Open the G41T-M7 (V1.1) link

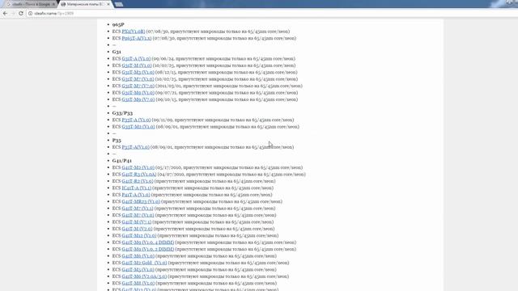138,209
